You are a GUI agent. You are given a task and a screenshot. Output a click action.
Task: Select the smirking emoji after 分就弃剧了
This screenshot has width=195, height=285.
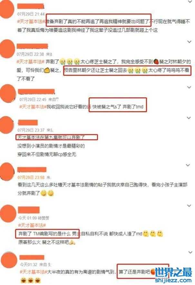44,193
